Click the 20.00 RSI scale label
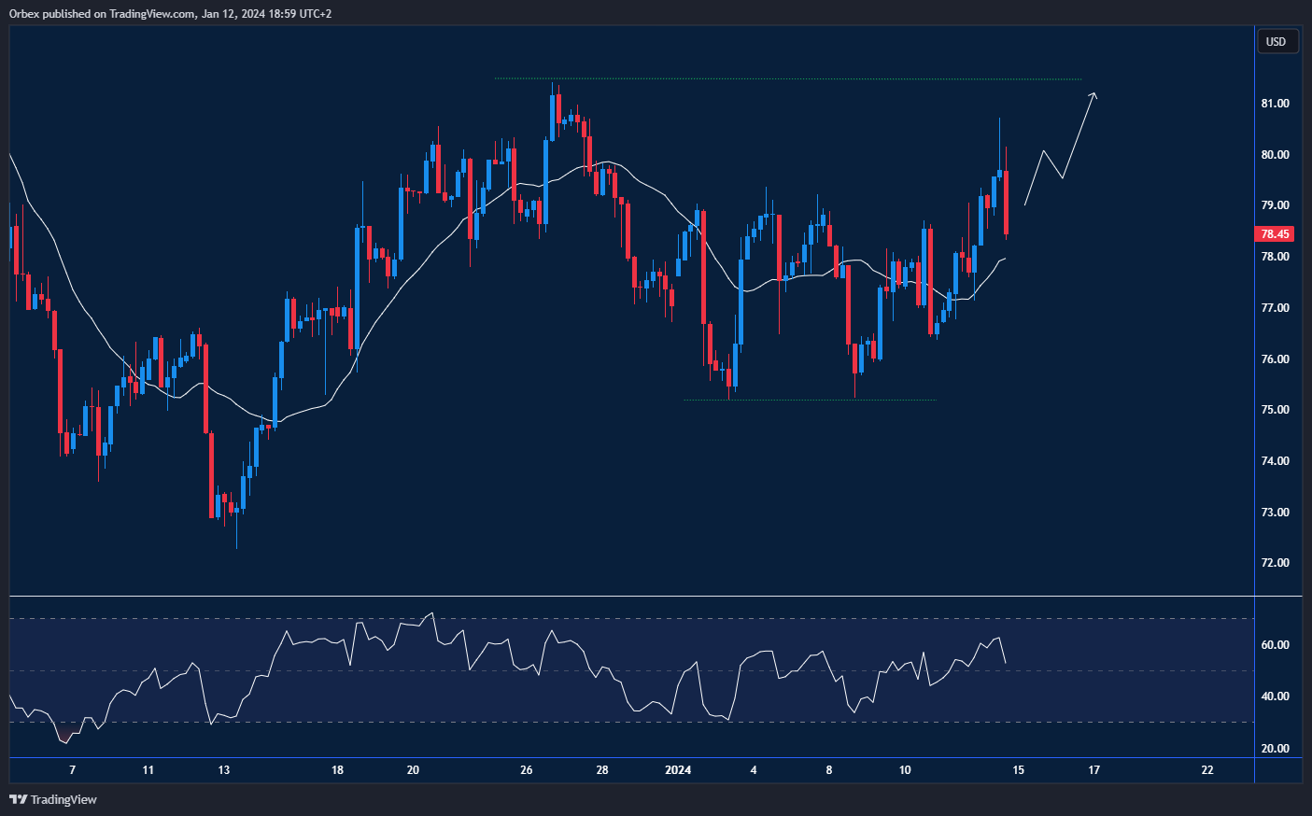 pos(1275,749)
